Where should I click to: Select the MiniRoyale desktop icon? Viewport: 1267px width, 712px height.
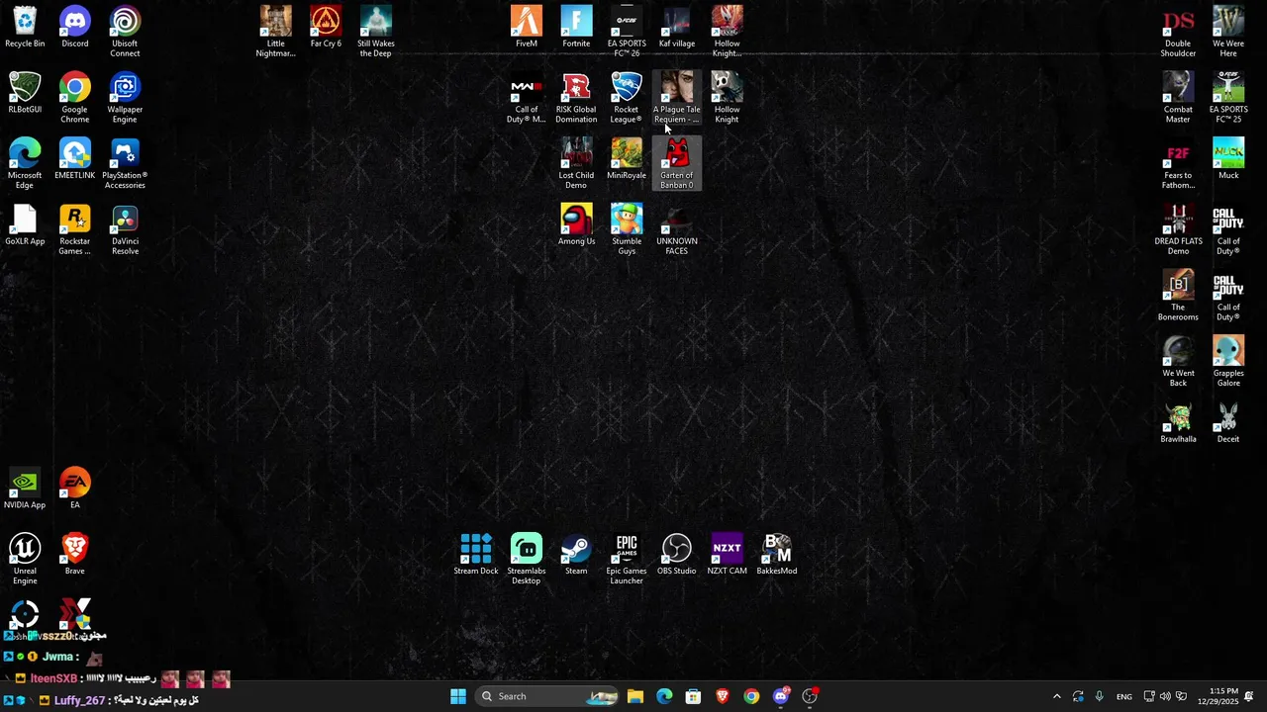(x=627, y=159)
